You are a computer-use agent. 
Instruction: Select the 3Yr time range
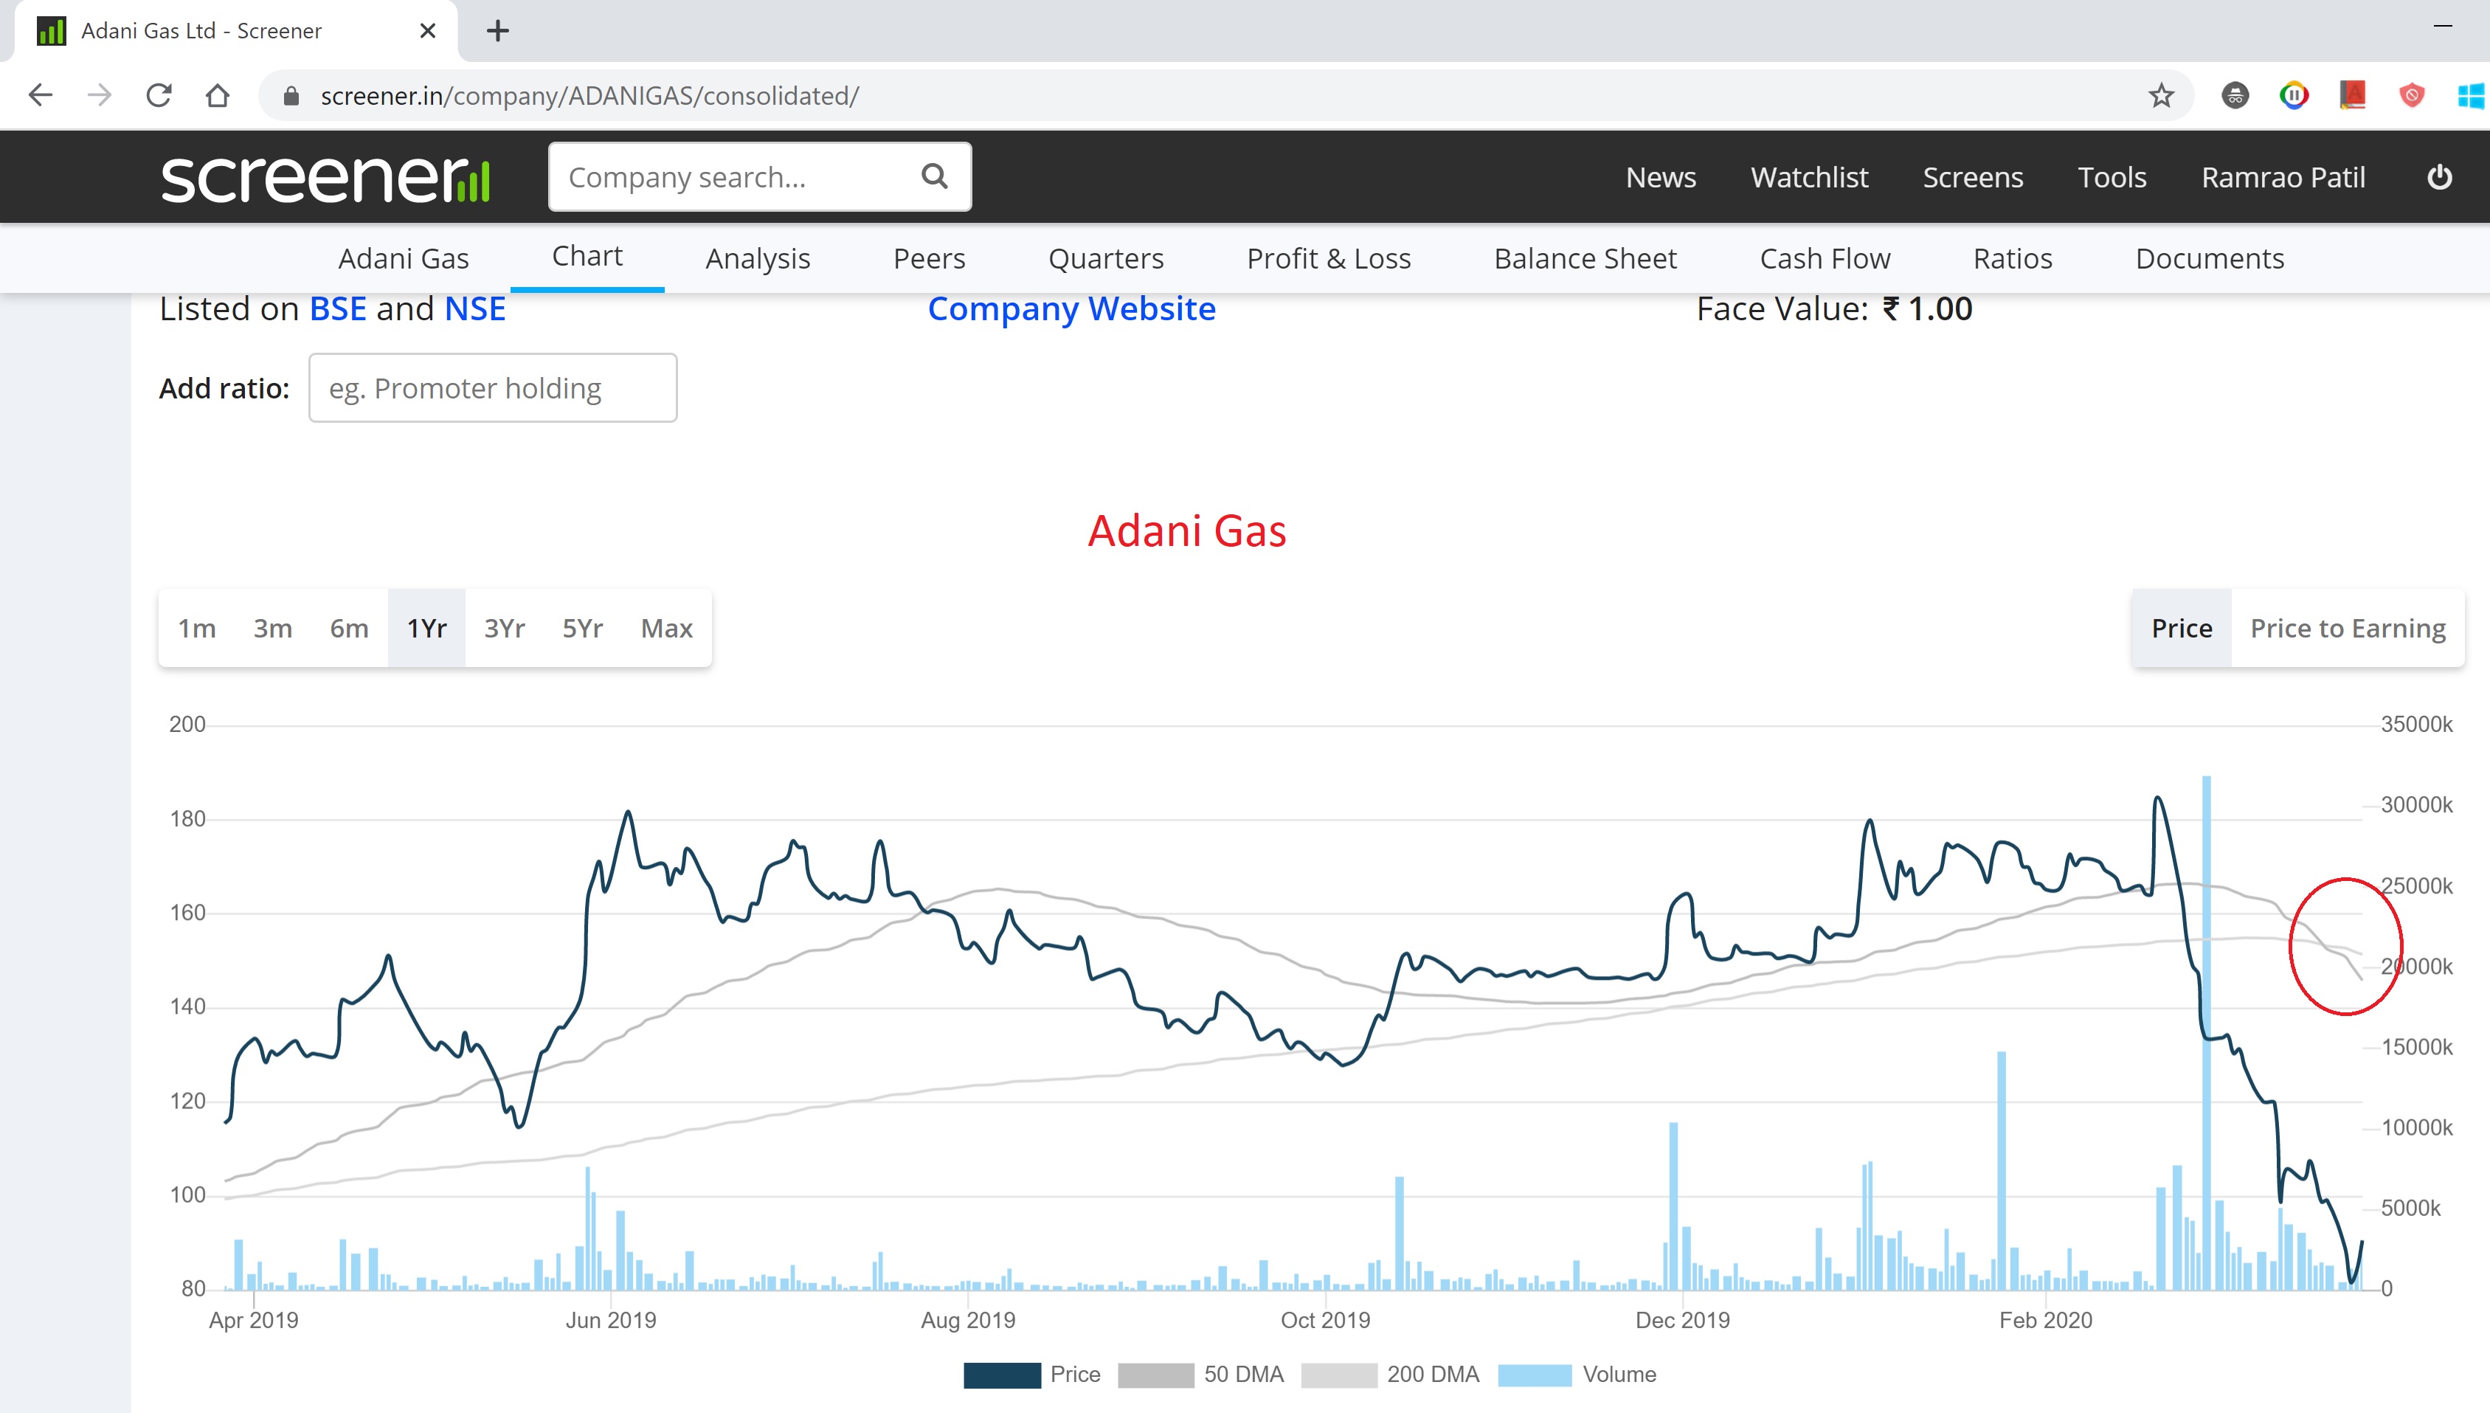(504, 628)
